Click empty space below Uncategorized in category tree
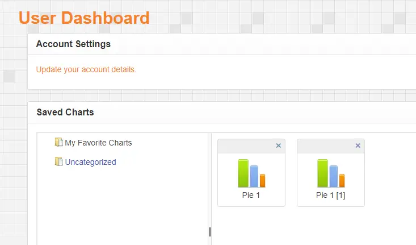The width and height of the screenshot is (416, 245). [x=122, y=205]
